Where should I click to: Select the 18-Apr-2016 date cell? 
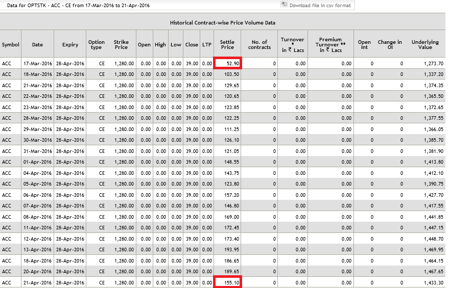(37, 261)
